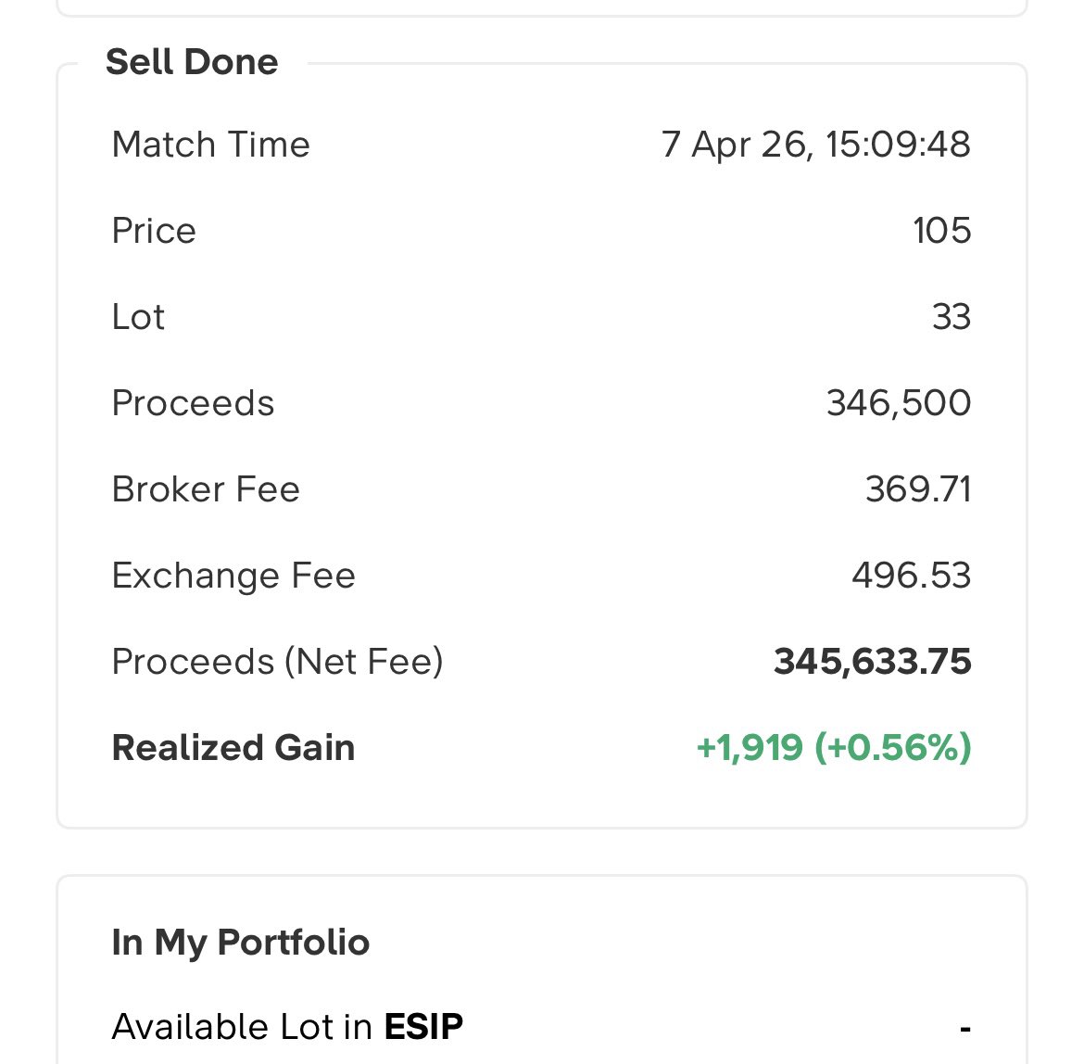1084x1064 pixels.
Task: Tap the Lot label
Action: click(x=138, y=317)
